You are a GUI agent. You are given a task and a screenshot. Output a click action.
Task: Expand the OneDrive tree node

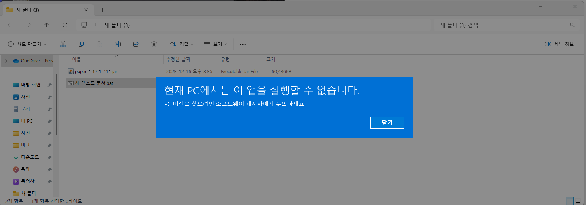point(6,60)
